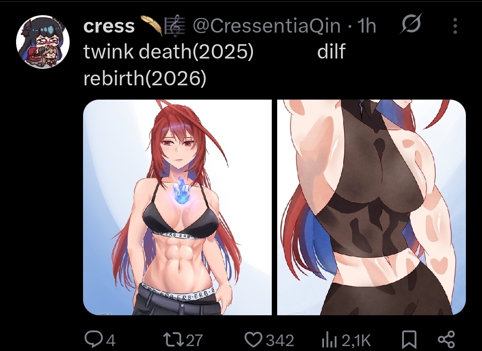Open the right artwork with sheer black top
The image size is (482, 351).
point(371,207)
